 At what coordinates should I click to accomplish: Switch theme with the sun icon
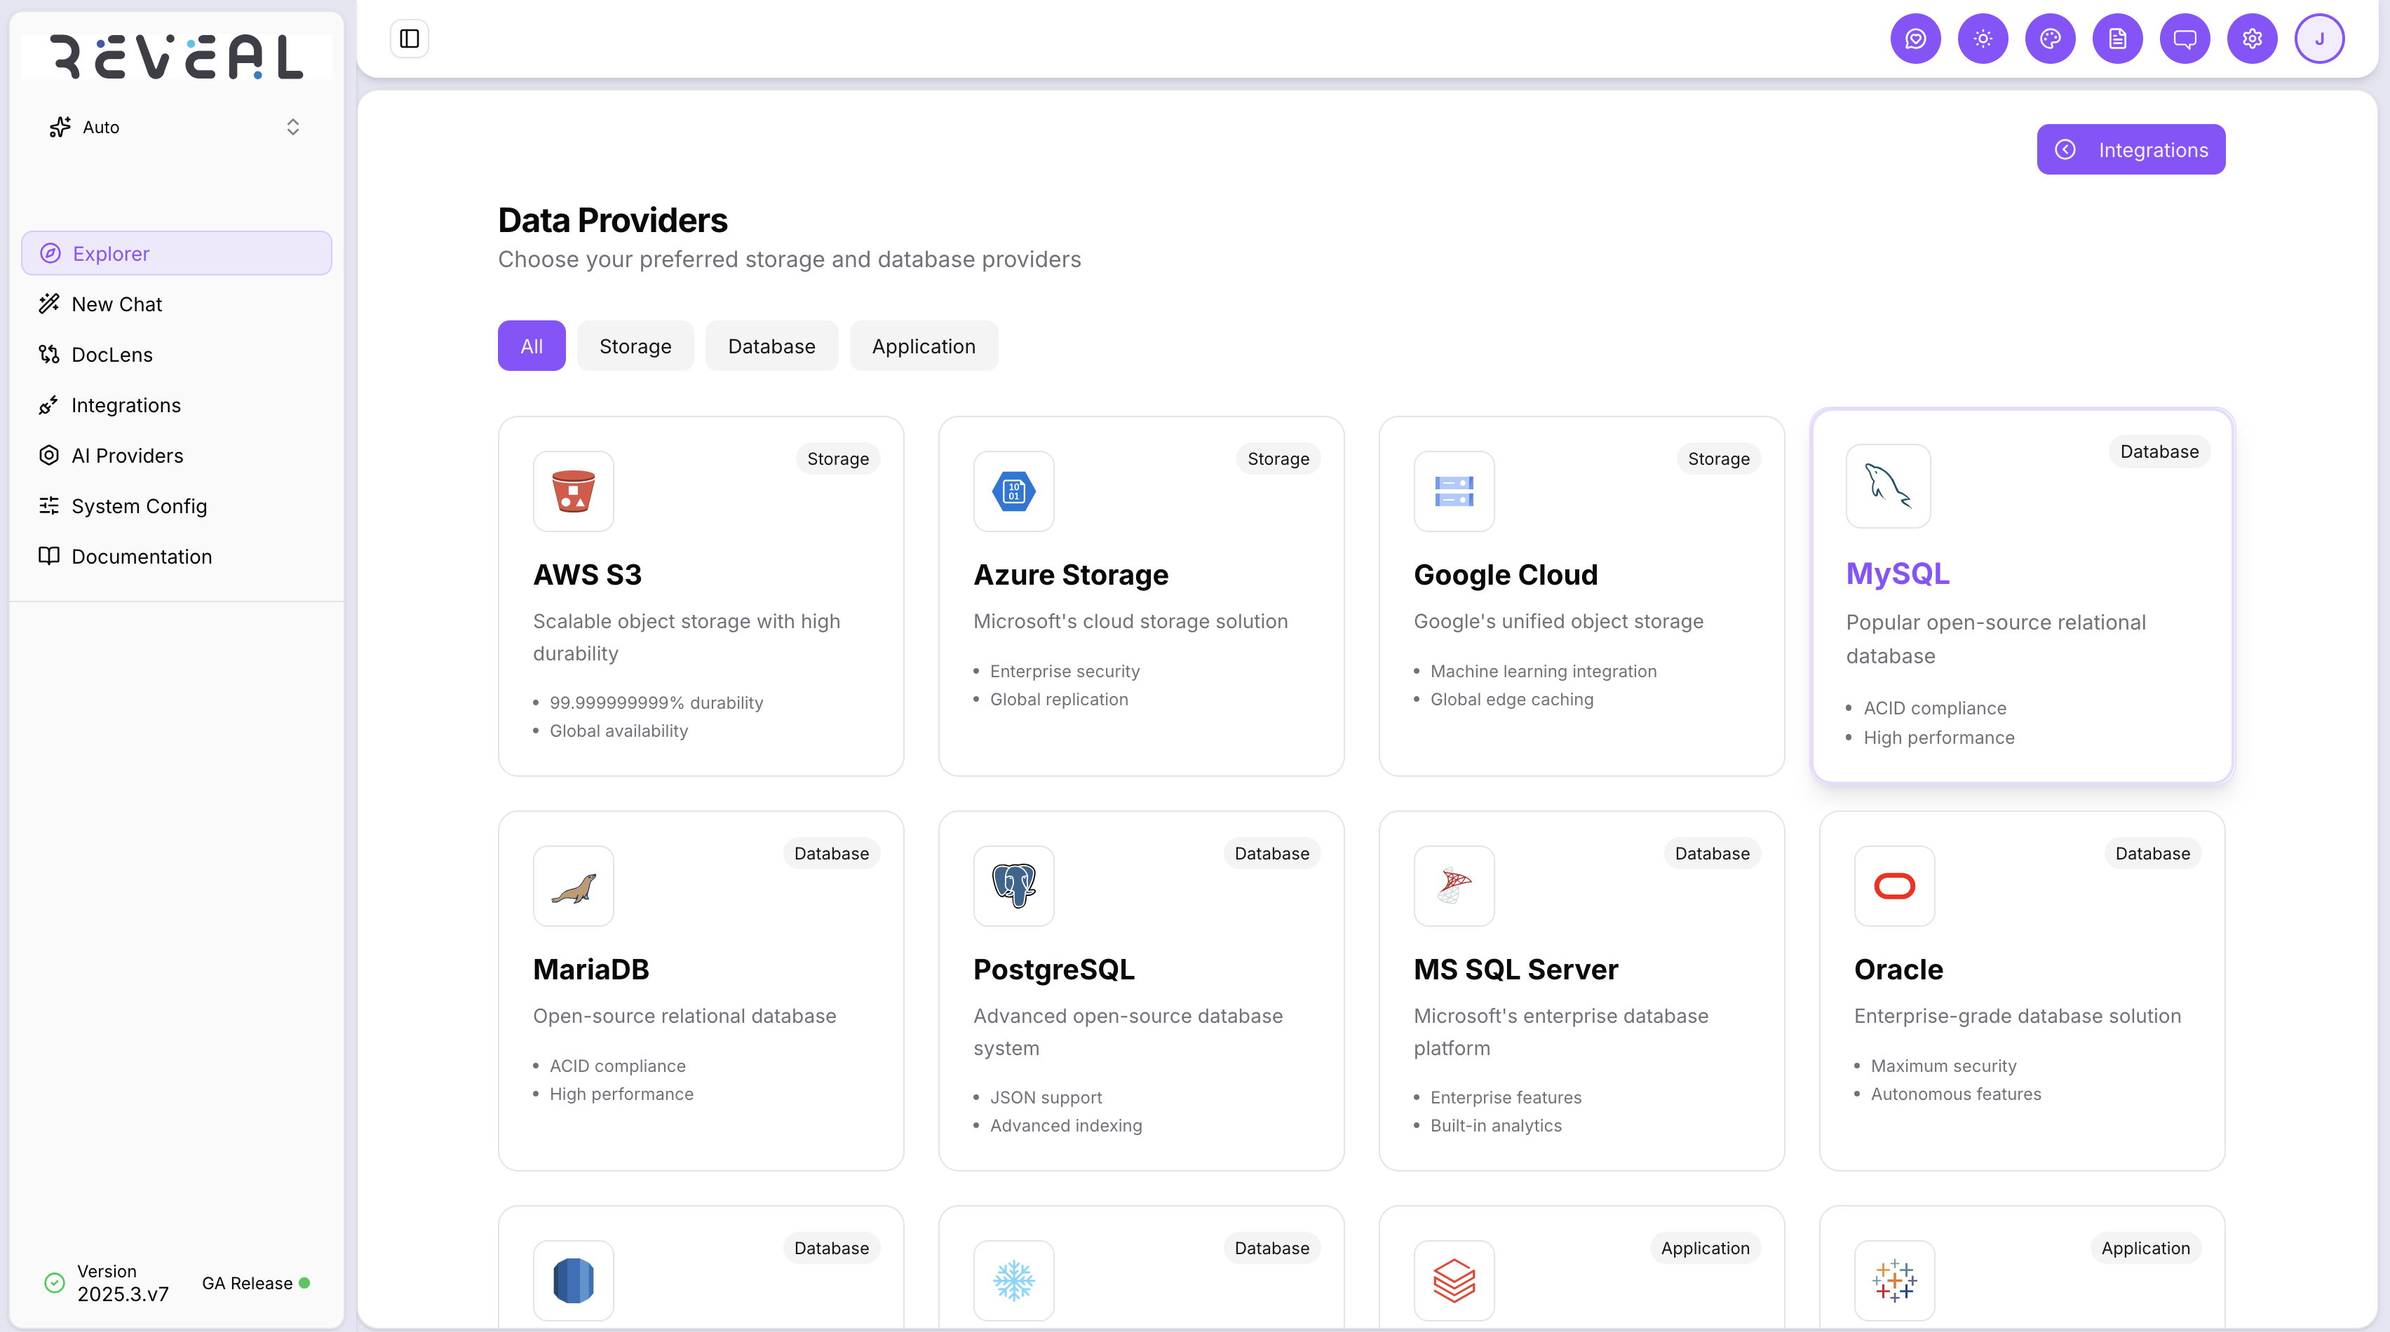click(x=1983, y=39)
